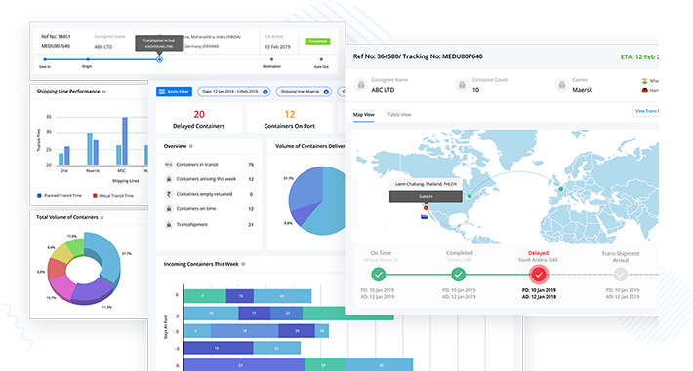Click the Transshipment row icon in Overview
The image size is (693, 371).
(x=169, y=225)
